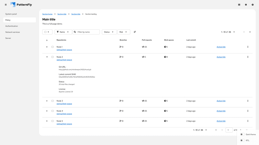The width and height of the screenshot is (259, 145).
Task: Click the Filter by name field
Action: pyautogui.click(x=86, y=32)
